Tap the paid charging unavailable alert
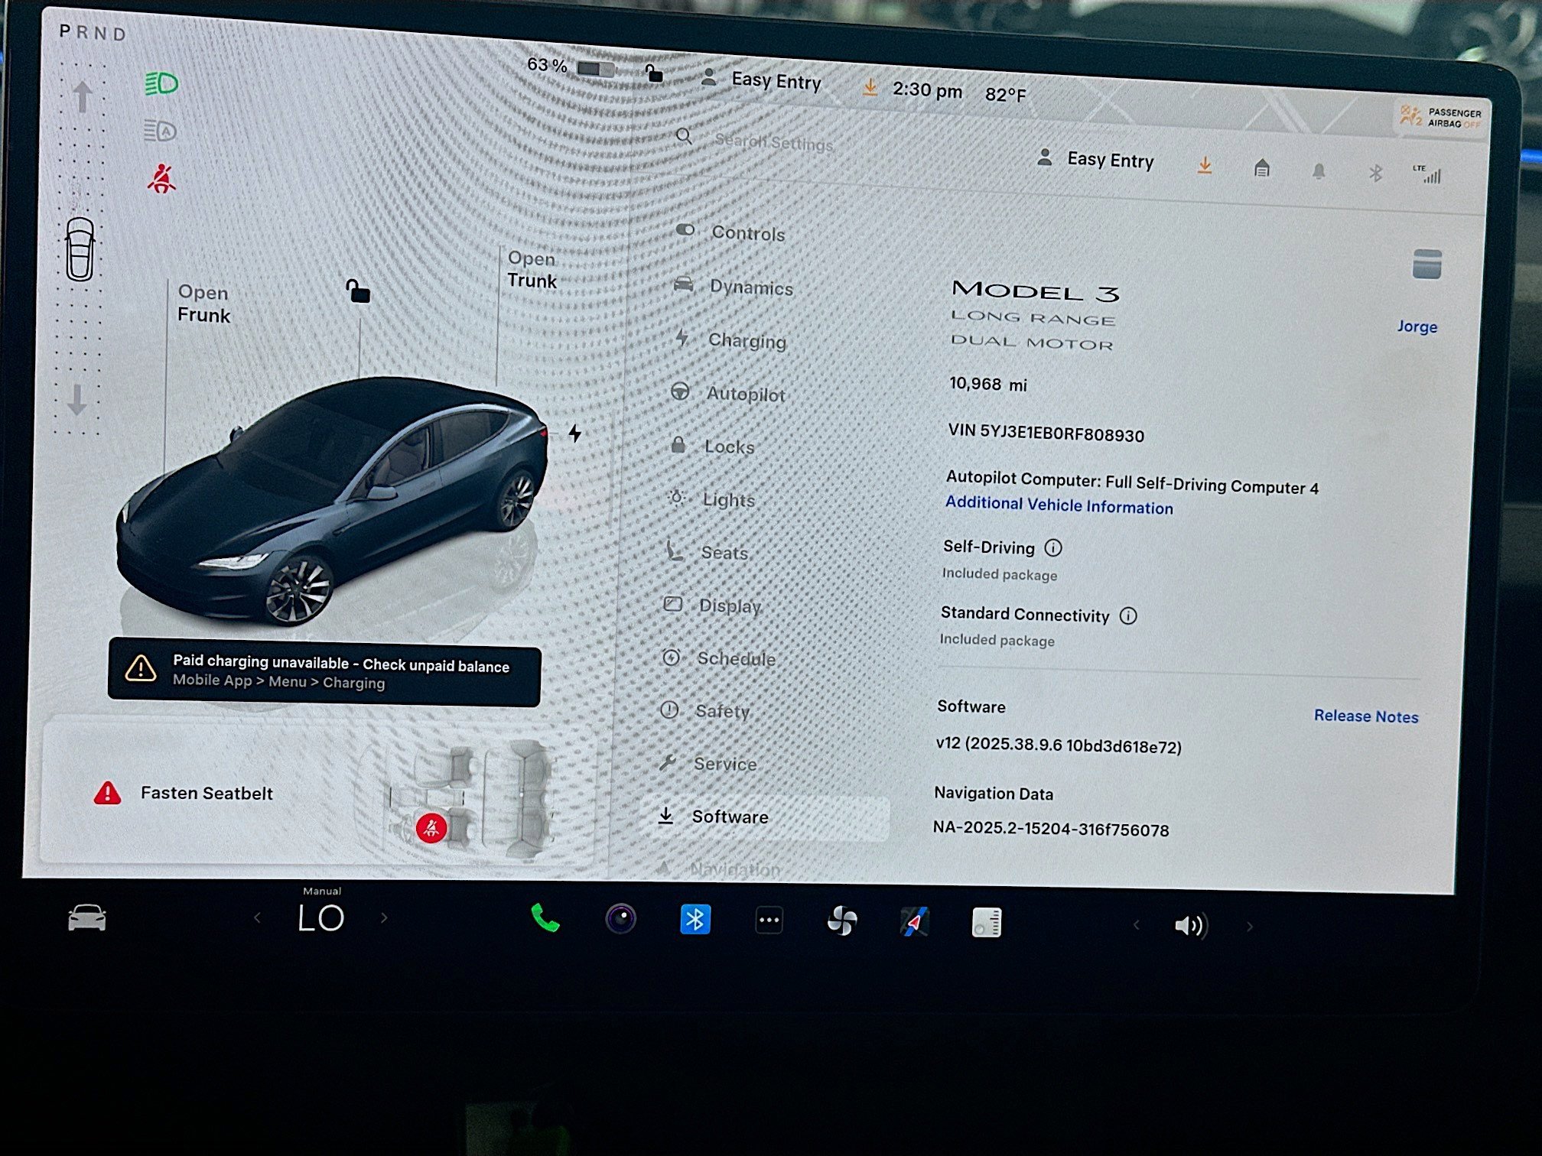1542x1156 pixels. point(324,672)
